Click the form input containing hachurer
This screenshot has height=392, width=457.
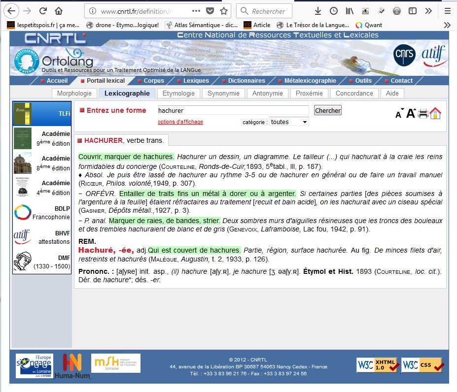(233, 111)
